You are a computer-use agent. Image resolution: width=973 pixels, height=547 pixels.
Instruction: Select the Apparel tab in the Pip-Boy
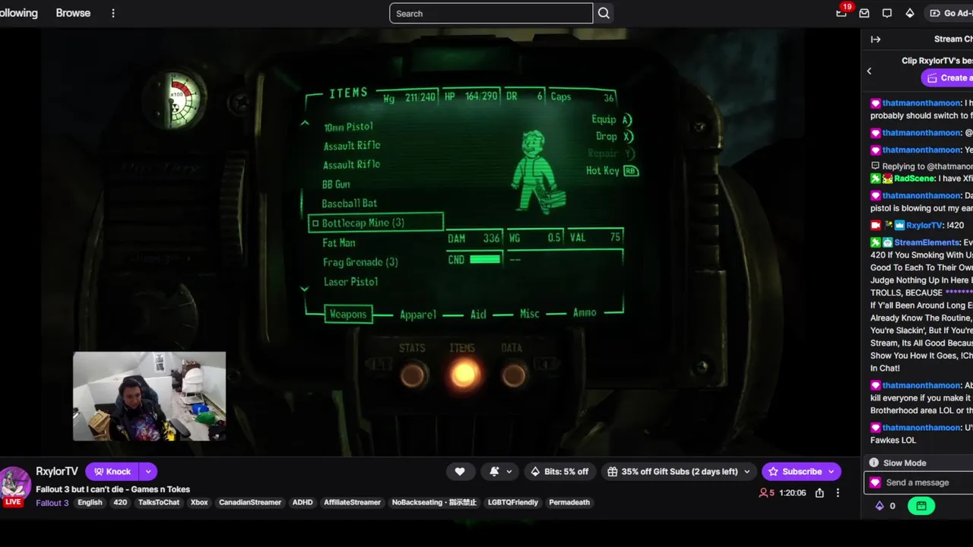point(418,314)
